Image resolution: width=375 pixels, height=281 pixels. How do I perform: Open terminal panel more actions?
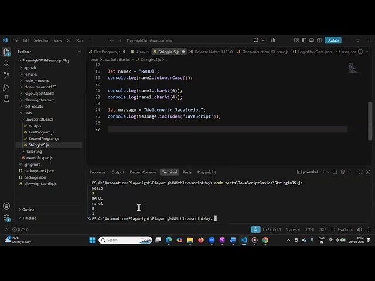pyautogui.click(x=350, y=172)
